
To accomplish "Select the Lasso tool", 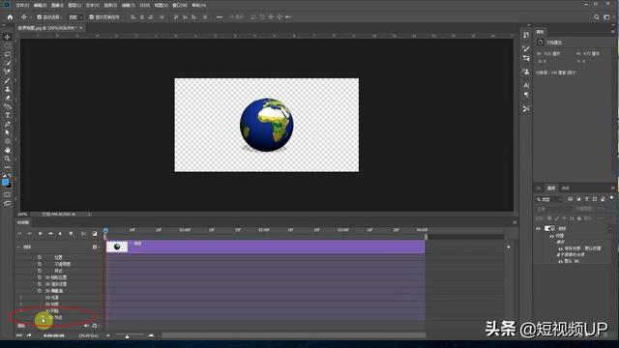I will [7, 54].
